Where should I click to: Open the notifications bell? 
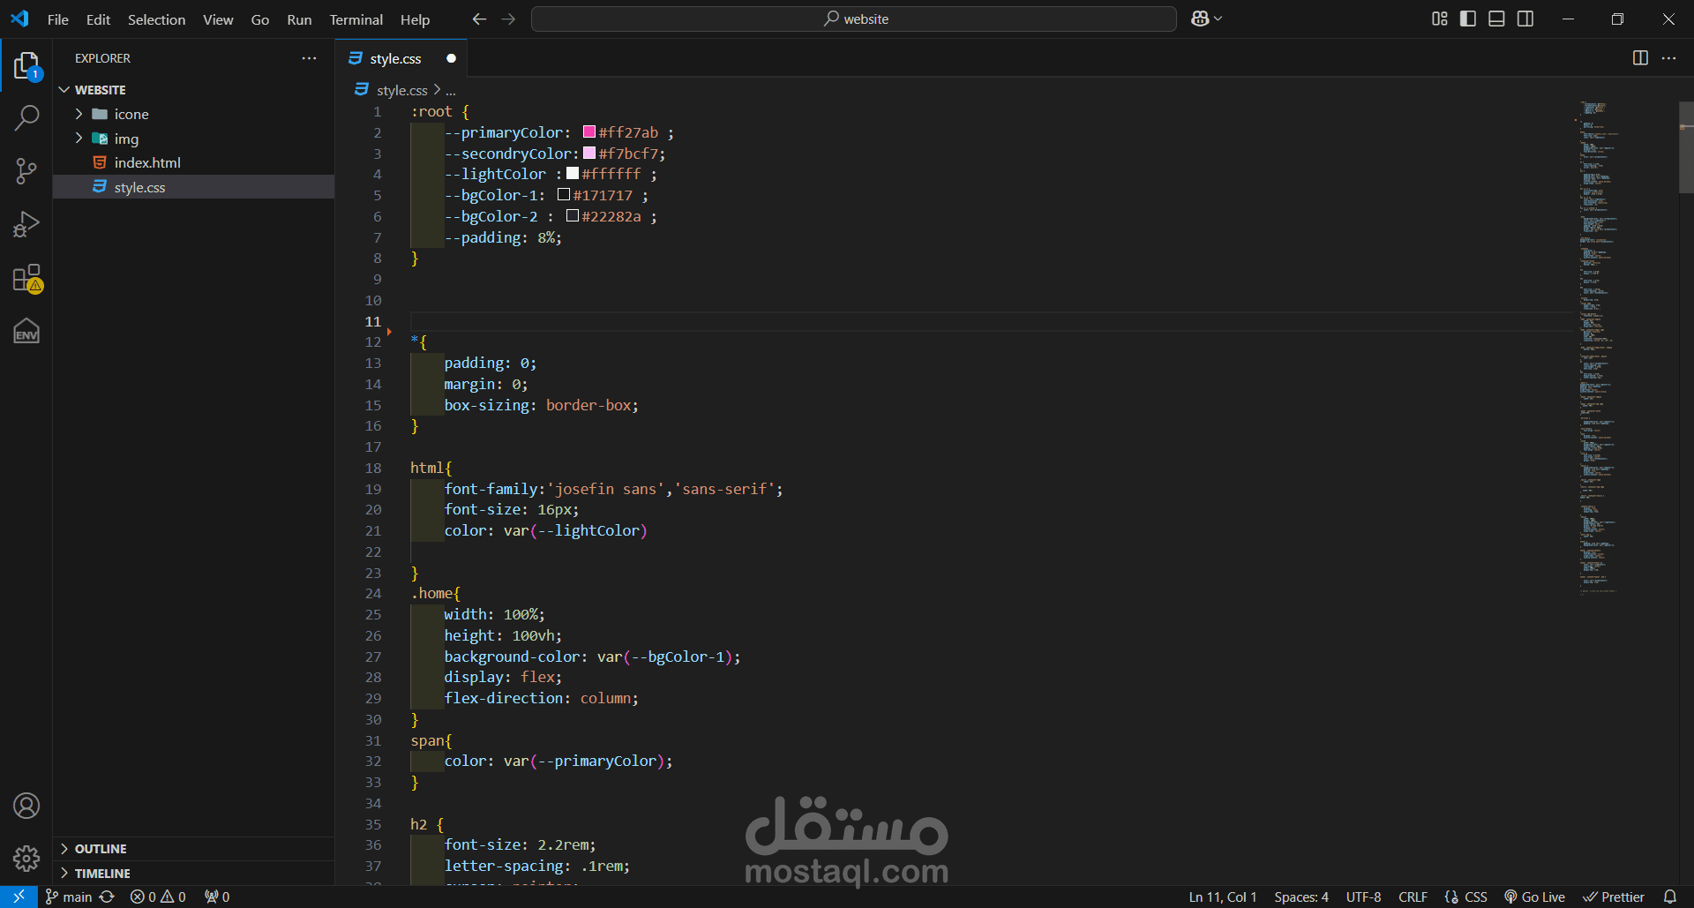point(1669,897)
